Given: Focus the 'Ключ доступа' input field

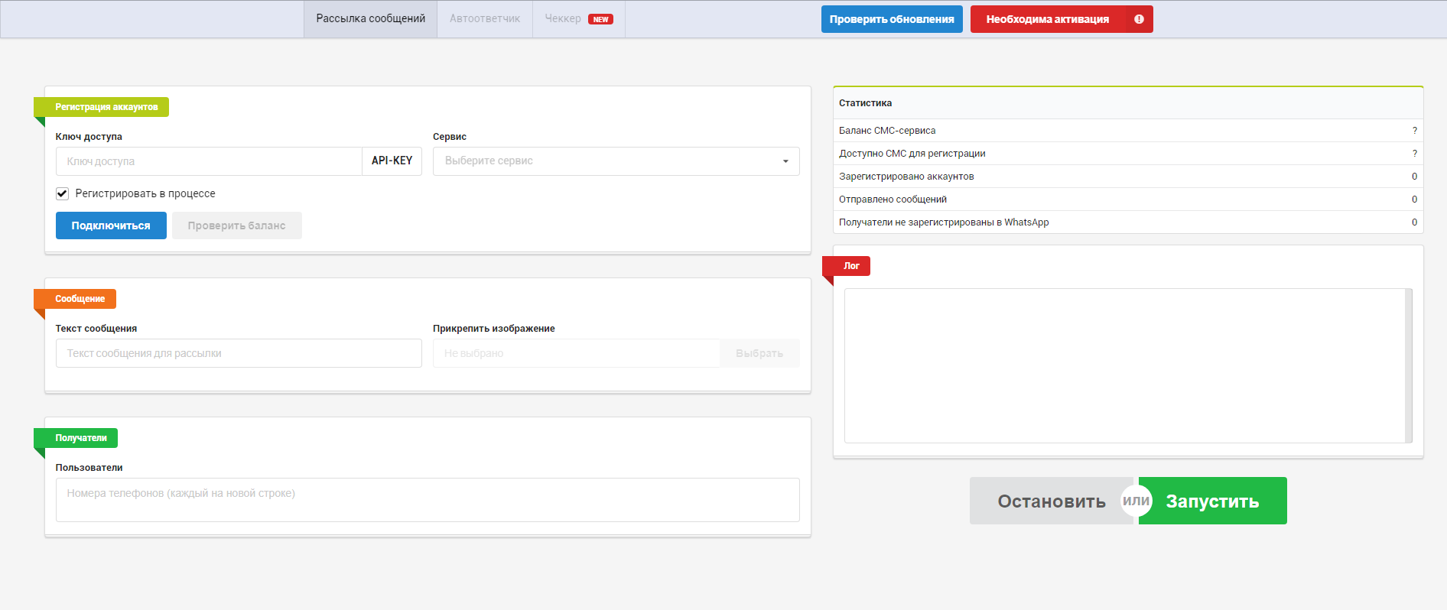Looking at the screenshot, I should 209,161.
